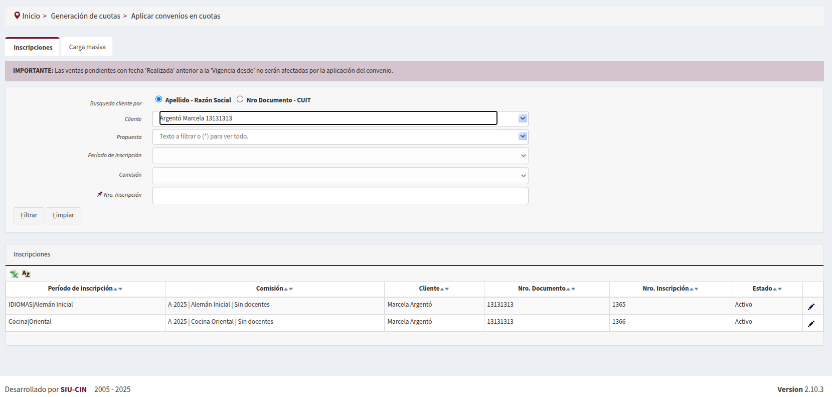Sort Nro. Inscripción column descending

697,289
